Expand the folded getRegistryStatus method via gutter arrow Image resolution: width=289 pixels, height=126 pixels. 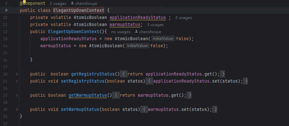click(x=17, y=74)
